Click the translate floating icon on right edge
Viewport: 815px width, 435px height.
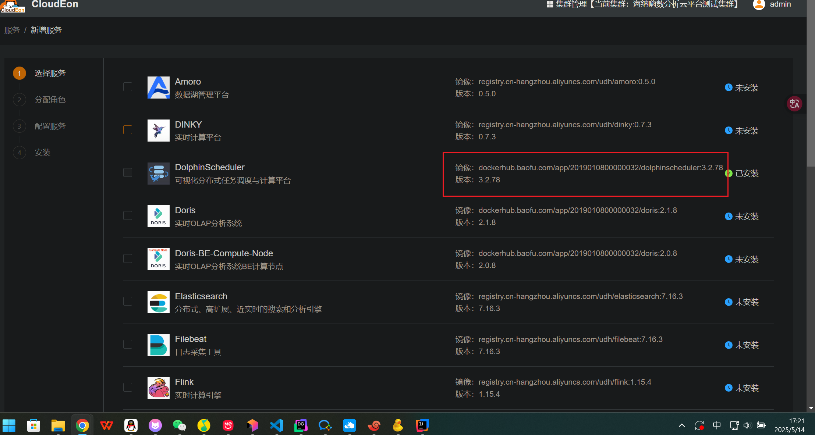[x=794, y=104]
